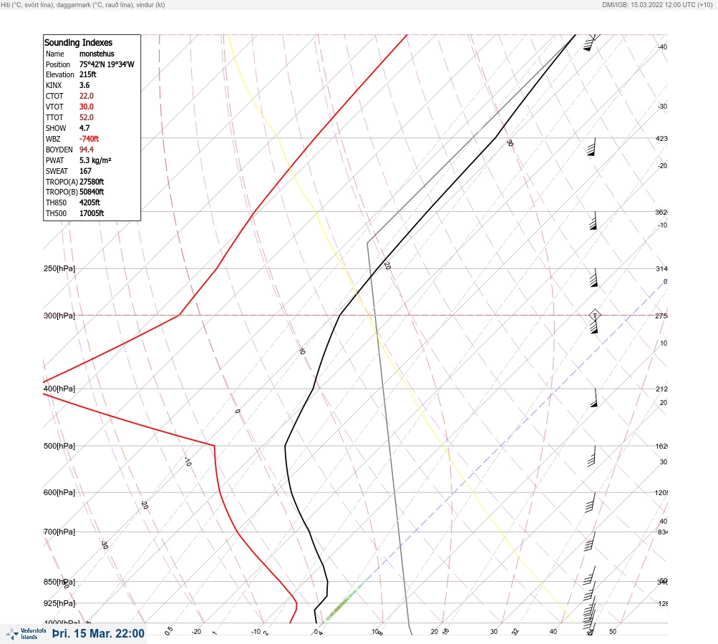The width and height of the screenshot is (718, 644).
Task: Click the 700[hPa] pressure label
Action: click(59, 532)
